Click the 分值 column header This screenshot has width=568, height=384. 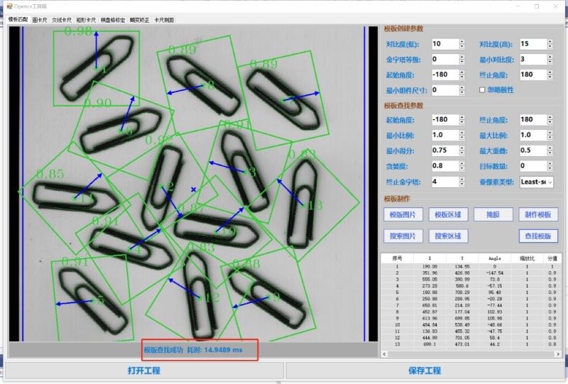552,258
